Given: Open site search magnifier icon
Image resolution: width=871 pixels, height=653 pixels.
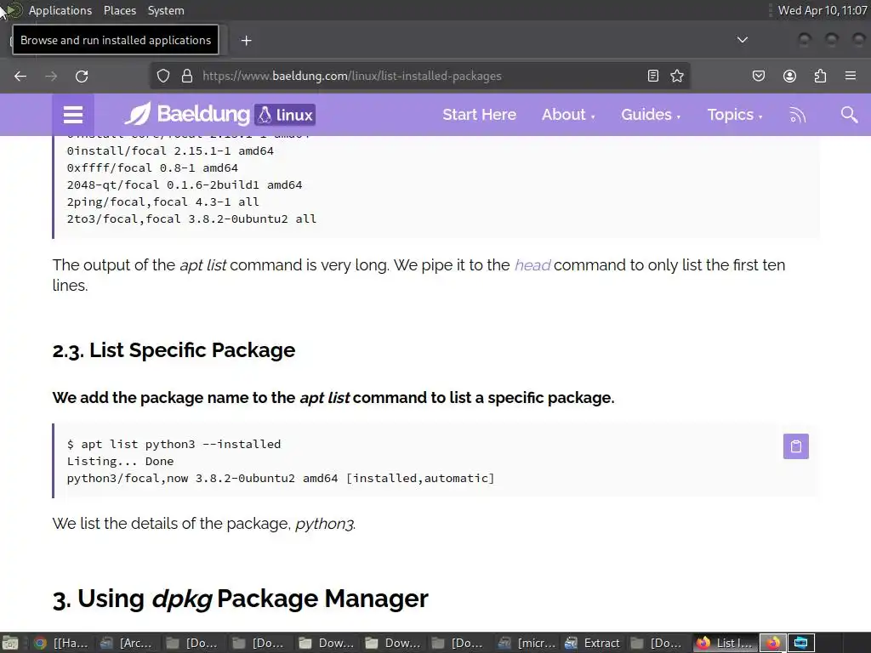Looking at the screenshot, I should click(849, 115).
